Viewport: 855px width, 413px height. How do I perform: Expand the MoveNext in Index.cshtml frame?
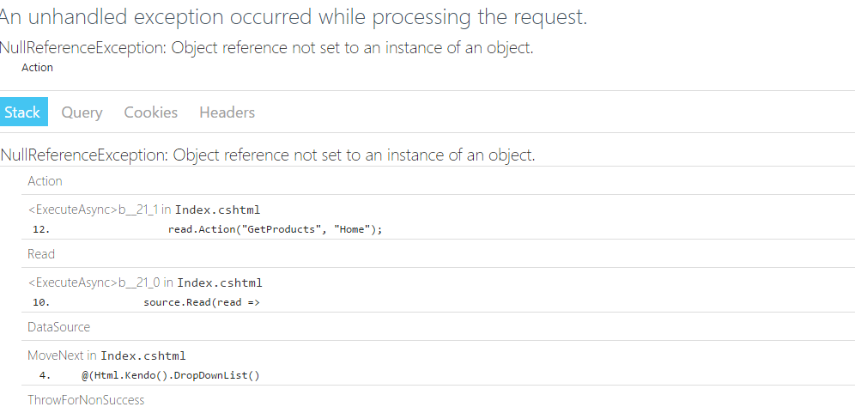[106, 355]
